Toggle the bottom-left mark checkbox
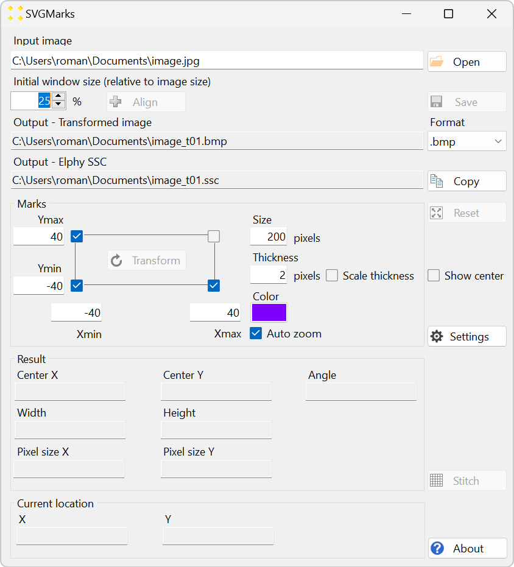 pos(77,286)
